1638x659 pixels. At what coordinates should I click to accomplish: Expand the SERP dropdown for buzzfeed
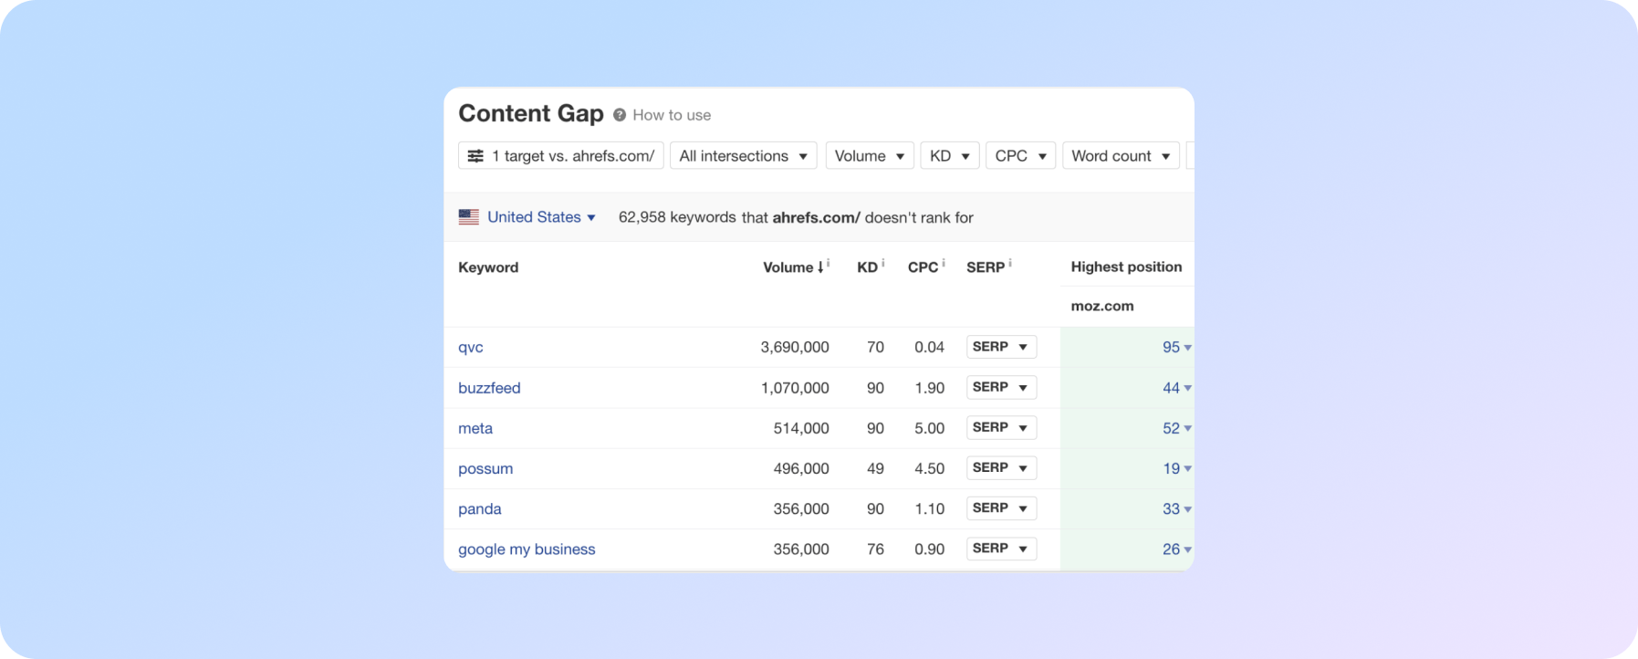click(x=1001, y=387)
